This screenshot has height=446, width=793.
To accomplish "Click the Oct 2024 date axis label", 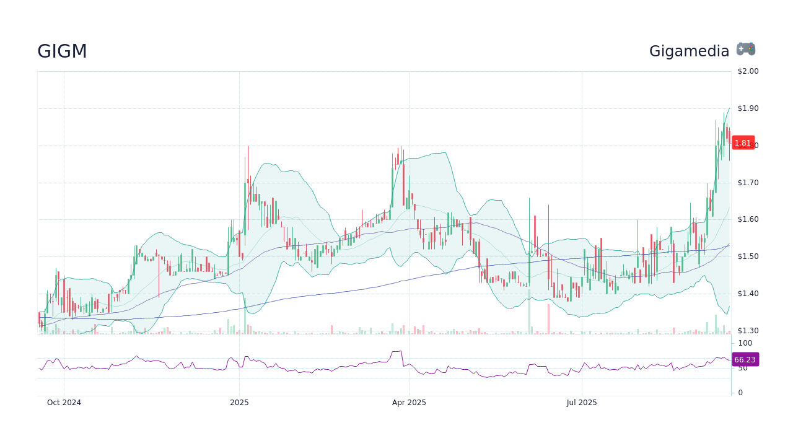I will pos(64,403).
